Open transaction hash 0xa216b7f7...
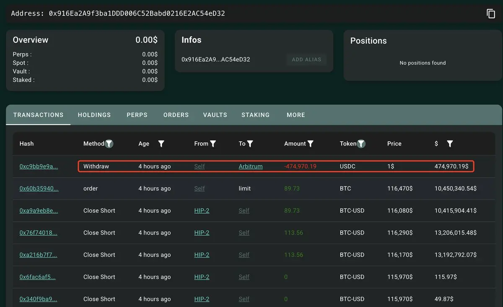The image size is (503, 307). pos(38,255)
